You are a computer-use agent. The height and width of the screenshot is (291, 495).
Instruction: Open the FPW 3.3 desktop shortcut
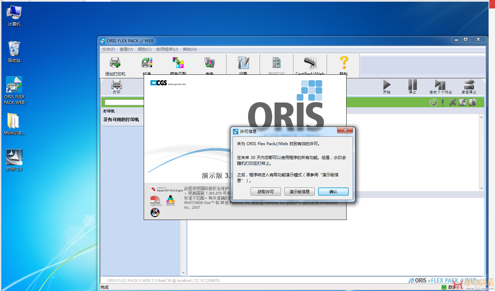[x=14, y=160]
